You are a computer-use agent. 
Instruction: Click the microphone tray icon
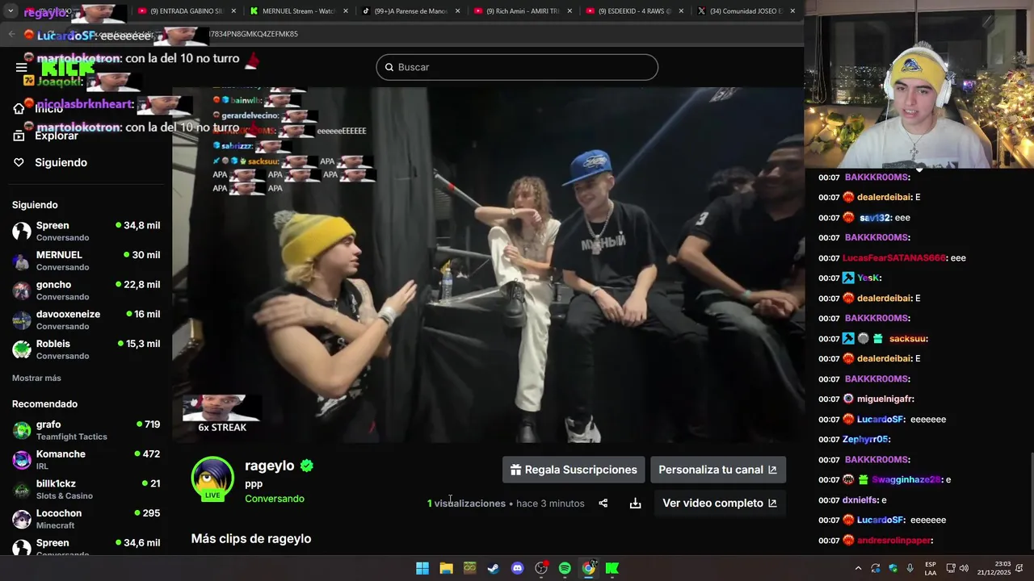[x=910, y=568]
